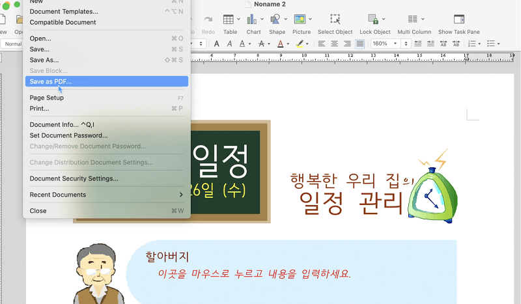Select Save as PDF... menu item
Screen dimensions: 521x304
tap(107, 81)
